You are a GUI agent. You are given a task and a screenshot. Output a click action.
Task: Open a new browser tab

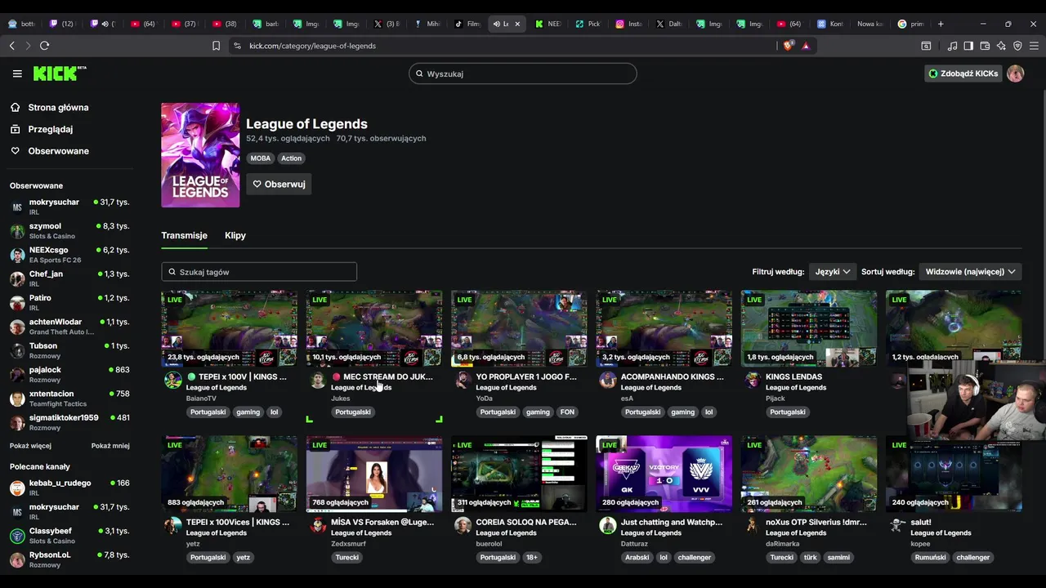click(941, 24)
